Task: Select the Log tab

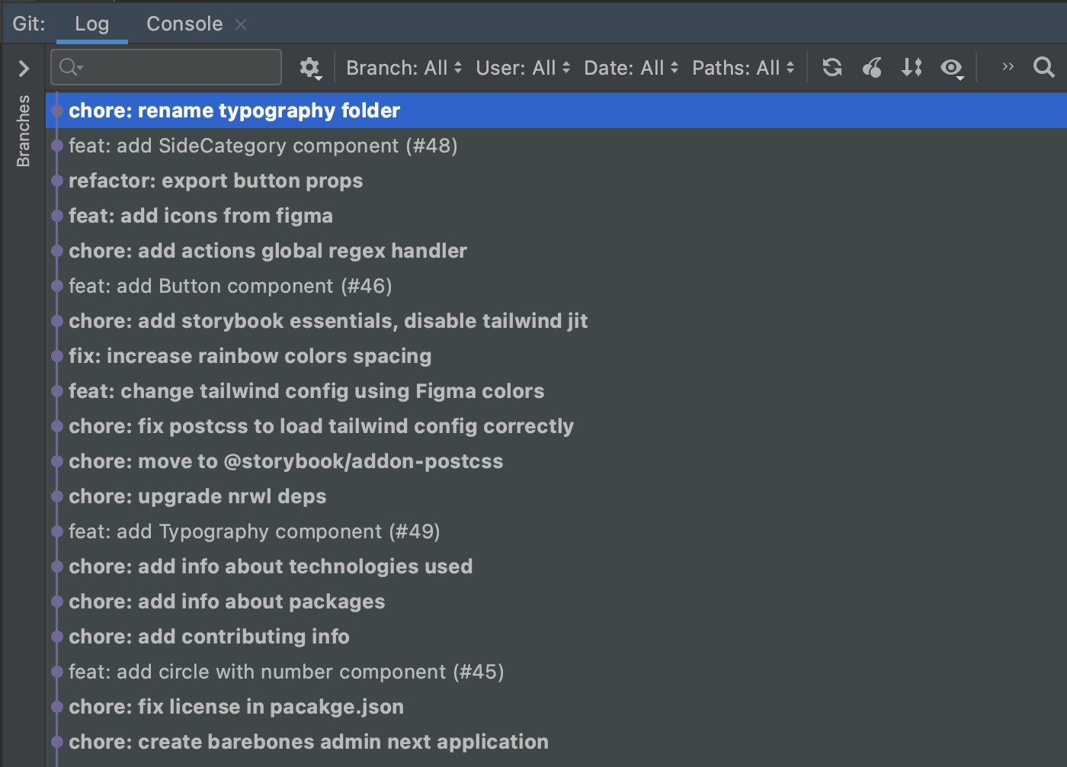Action: coord(91,24)
